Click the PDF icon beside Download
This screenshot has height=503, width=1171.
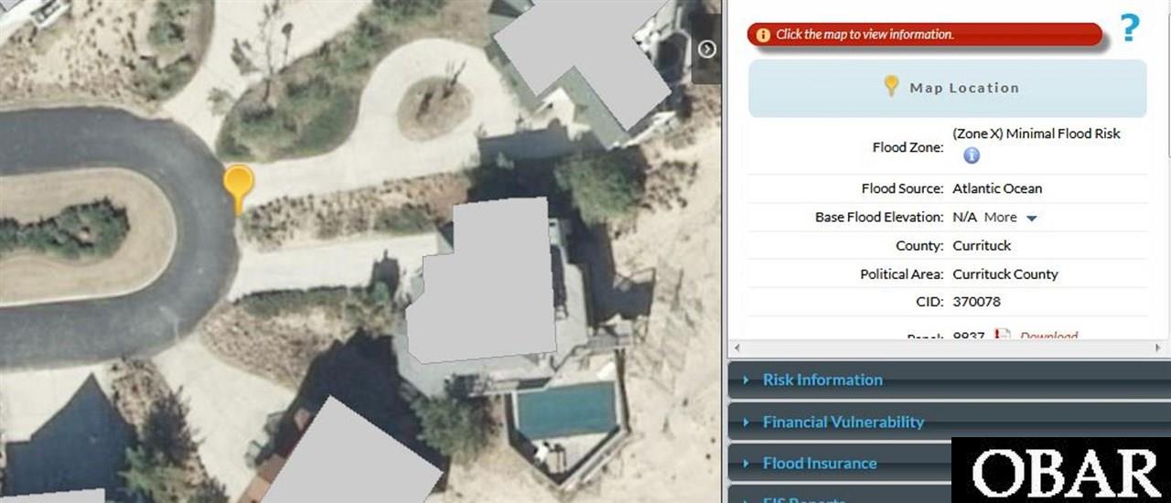click(1003, 336)
